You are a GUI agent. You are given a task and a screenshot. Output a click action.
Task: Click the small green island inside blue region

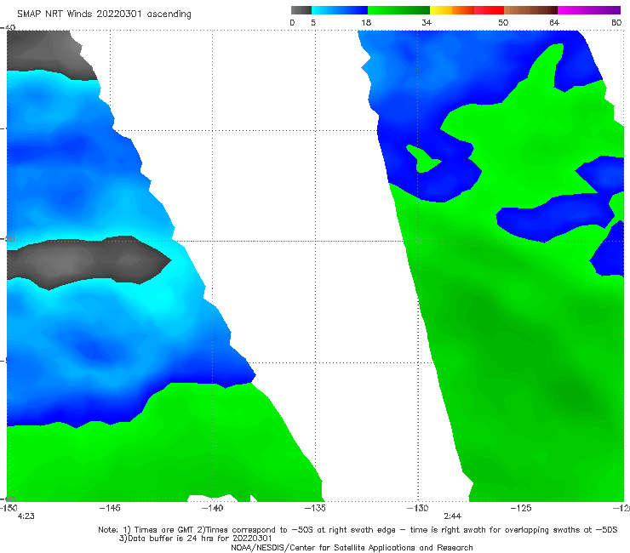pos(423,158)
